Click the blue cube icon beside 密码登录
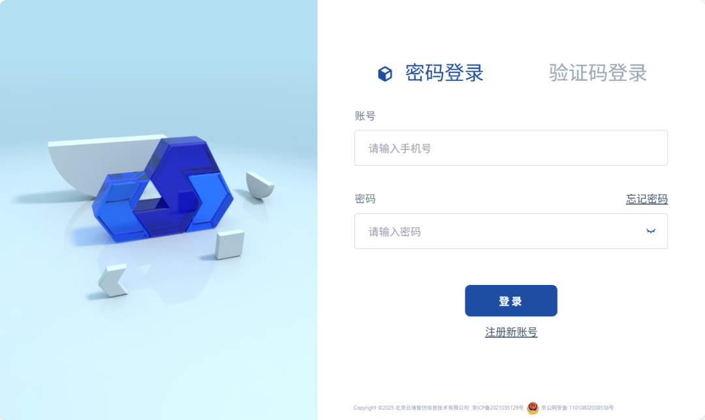Image resolution: width=705 pixels, height=420 pixels. 385,74
